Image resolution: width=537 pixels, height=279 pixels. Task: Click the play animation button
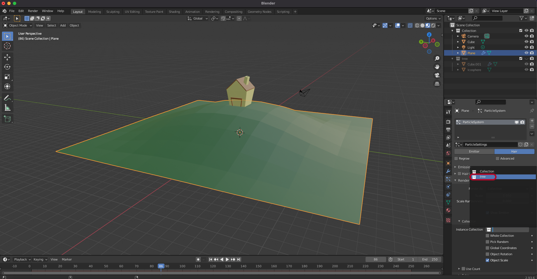click(x=227, y=259)
